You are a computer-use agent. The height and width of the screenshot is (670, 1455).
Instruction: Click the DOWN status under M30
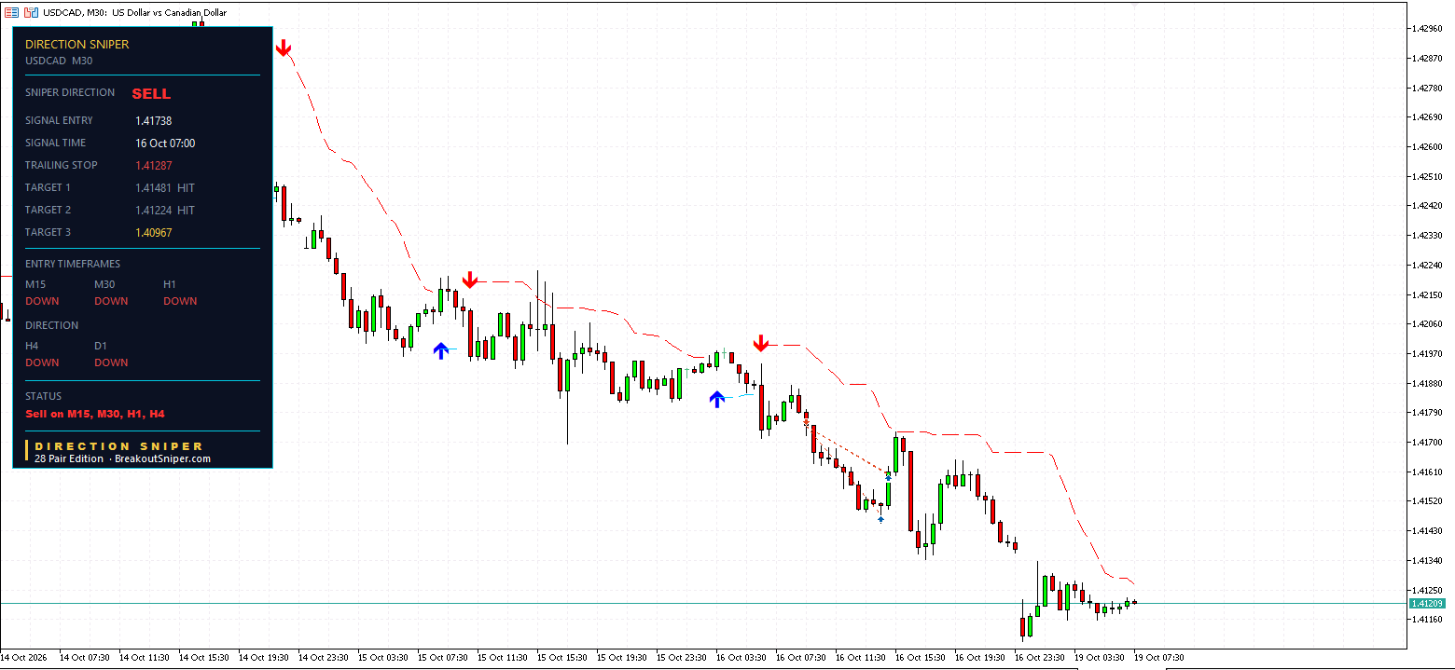pyautogui.click(x=111, y=301)
